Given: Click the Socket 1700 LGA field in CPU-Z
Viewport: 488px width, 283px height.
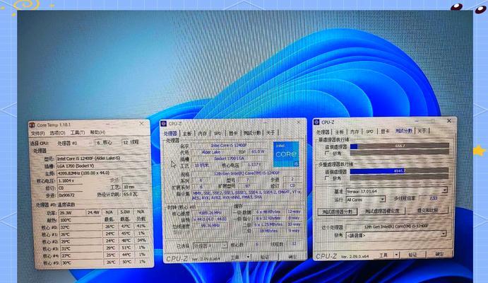Looking at the screenshot, I should click(230, 158).
